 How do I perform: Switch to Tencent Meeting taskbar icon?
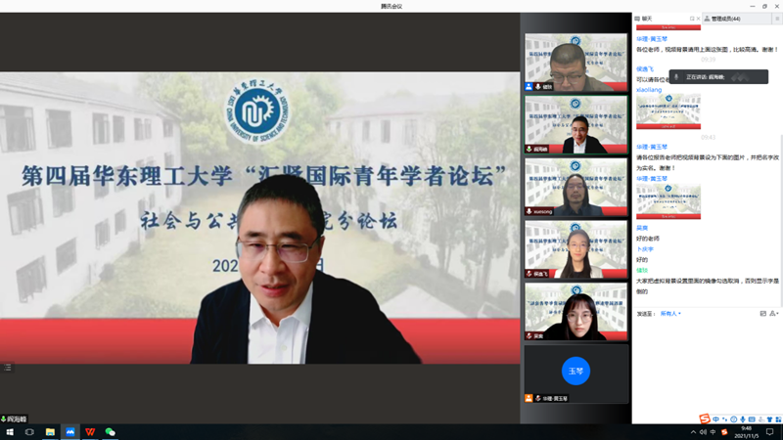click(x=70, y=431)
